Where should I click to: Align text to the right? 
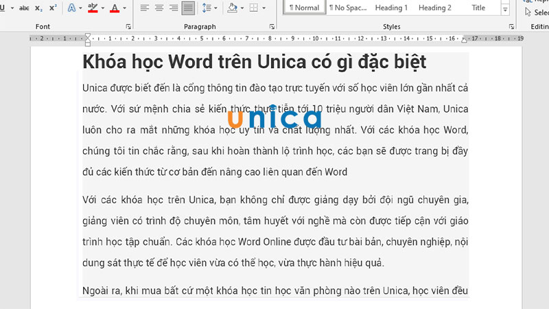(174, 8)
